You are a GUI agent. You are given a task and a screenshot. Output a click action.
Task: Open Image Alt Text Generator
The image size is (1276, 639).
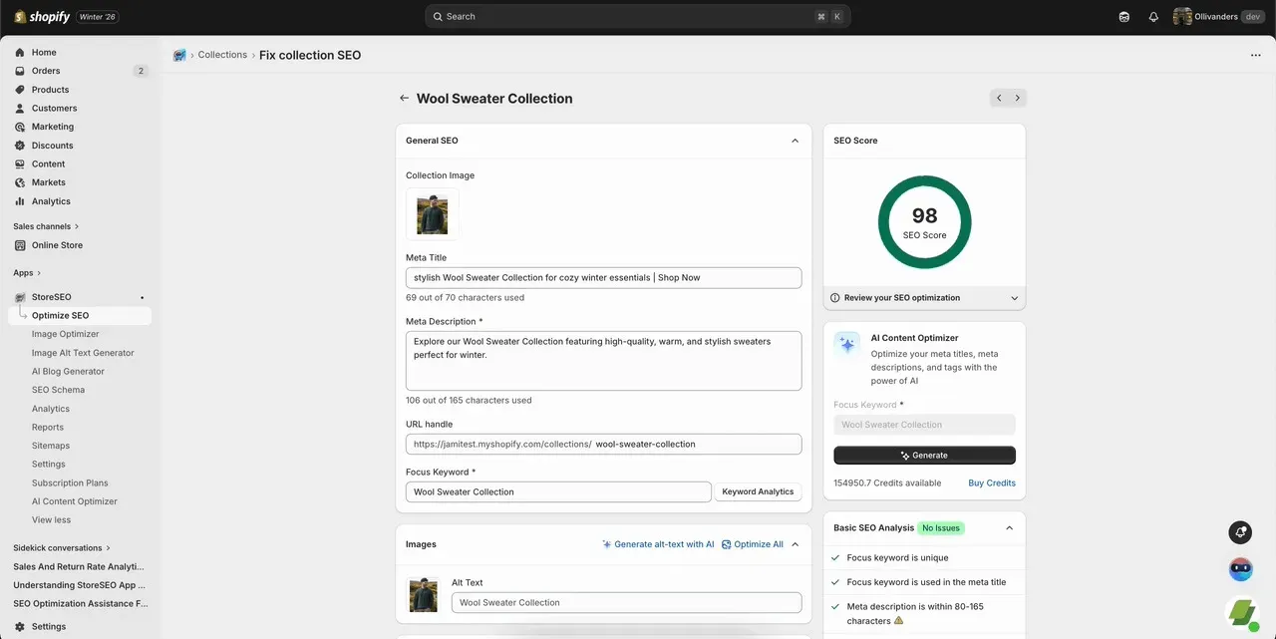(83, 353)
